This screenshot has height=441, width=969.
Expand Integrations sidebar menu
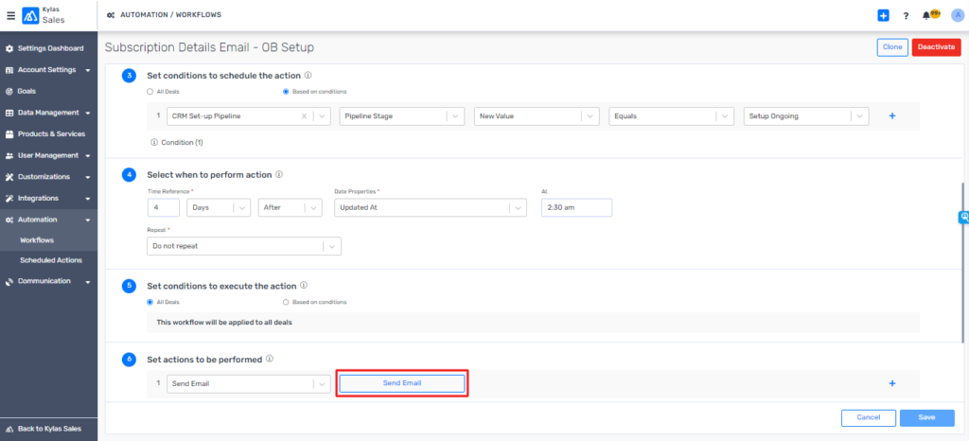[49, 199]
